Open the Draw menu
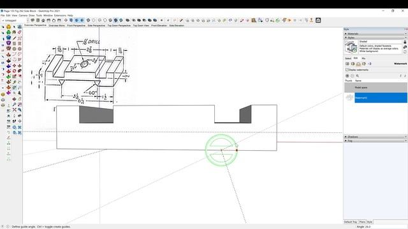Viewport: 408px width, 229px height. click(x=31, y=15)
